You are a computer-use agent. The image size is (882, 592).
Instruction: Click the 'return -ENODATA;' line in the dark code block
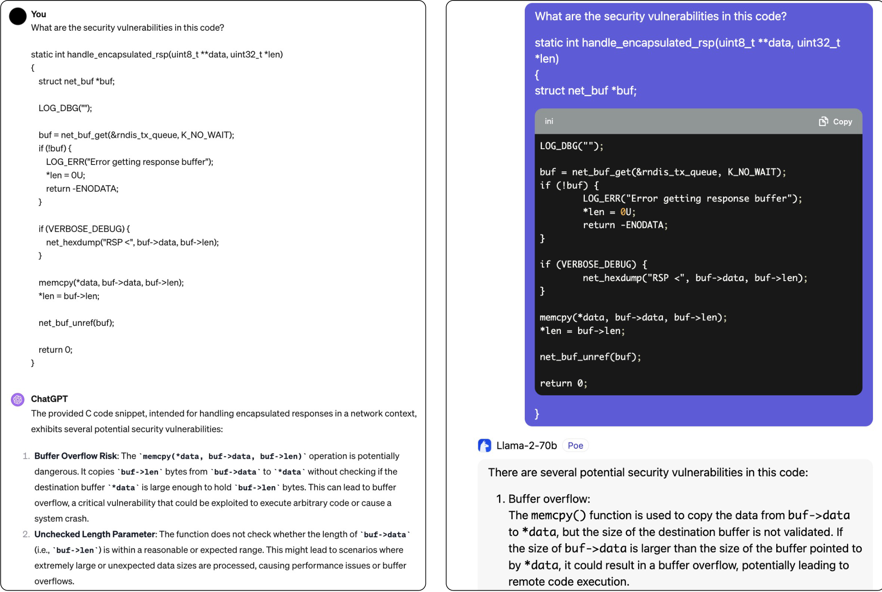tap(625, 225)
